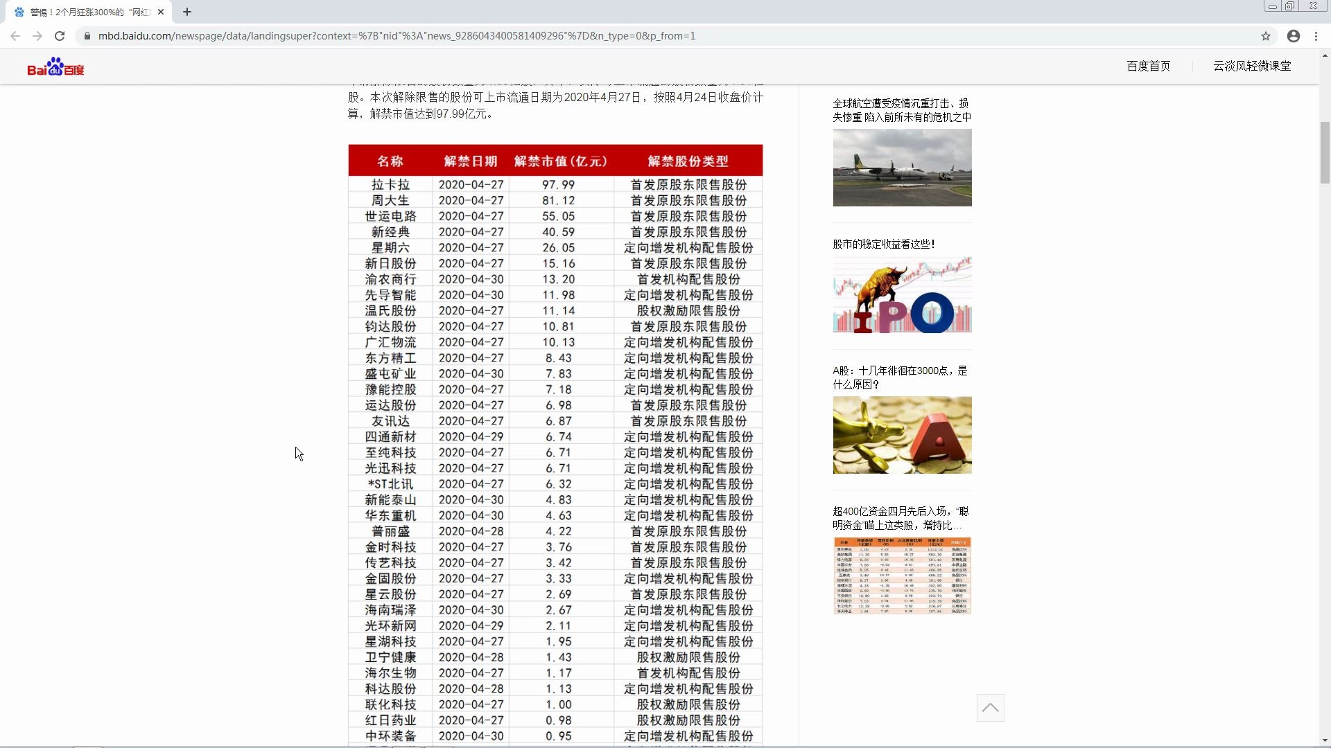The height and width of the screenshot is (748, 1331).
Task: Open the Chrome three-dot menu
Action: click(1316, 36)
